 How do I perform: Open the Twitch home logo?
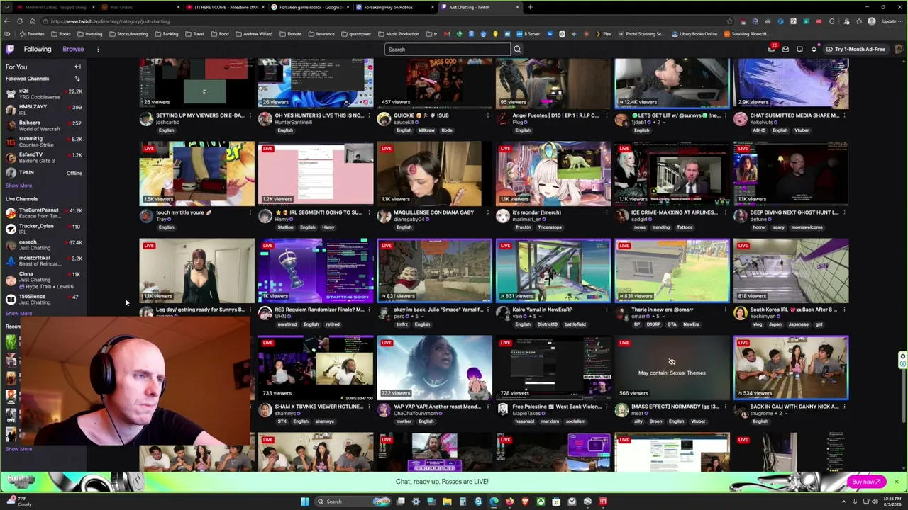point(10,49)
